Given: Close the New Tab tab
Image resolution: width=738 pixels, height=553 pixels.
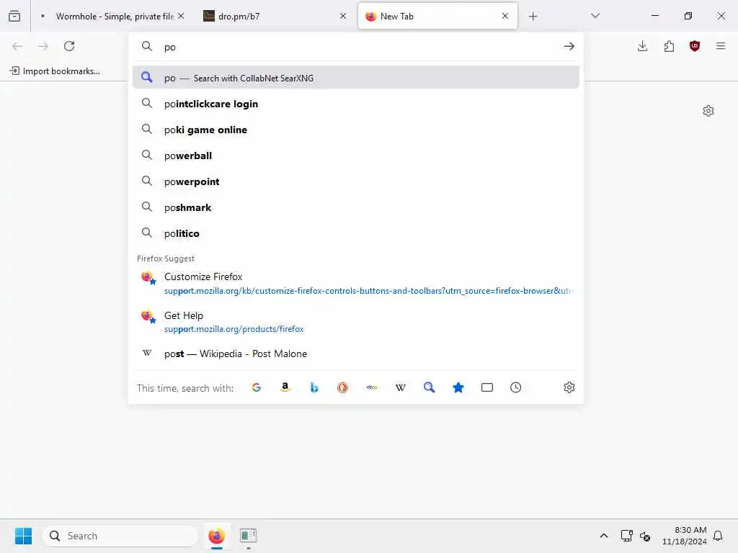Looking at the screenshot, I should click(x=505, y=16).
